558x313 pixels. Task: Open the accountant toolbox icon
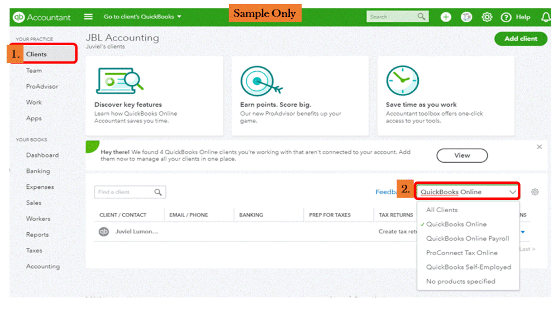466,17
